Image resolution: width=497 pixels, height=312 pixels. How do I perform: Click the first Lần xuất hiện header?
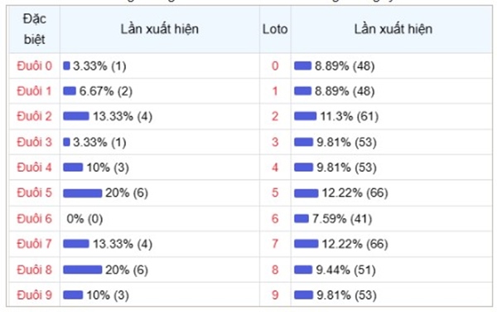159,29
